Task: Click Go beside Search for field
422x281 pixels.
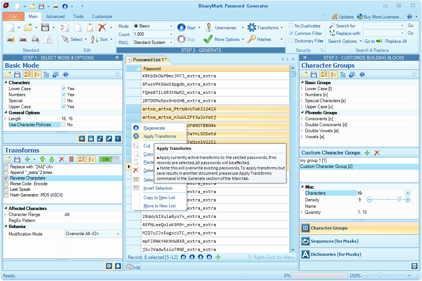Action: click(410, 26)
